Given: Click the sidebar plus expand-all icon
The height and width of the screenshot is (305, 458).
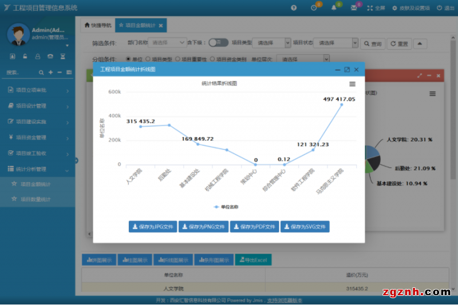Looking at the screenshot, I should pyautogui.click(x=50, y=73).
